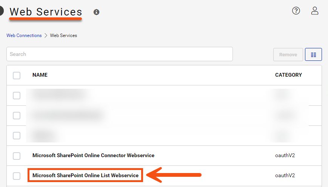Tick the checkbox of the second blurred row
Image resolution: width=328 pixels, height=187 pixels.
pyautogui.click(x=17, y=115)
